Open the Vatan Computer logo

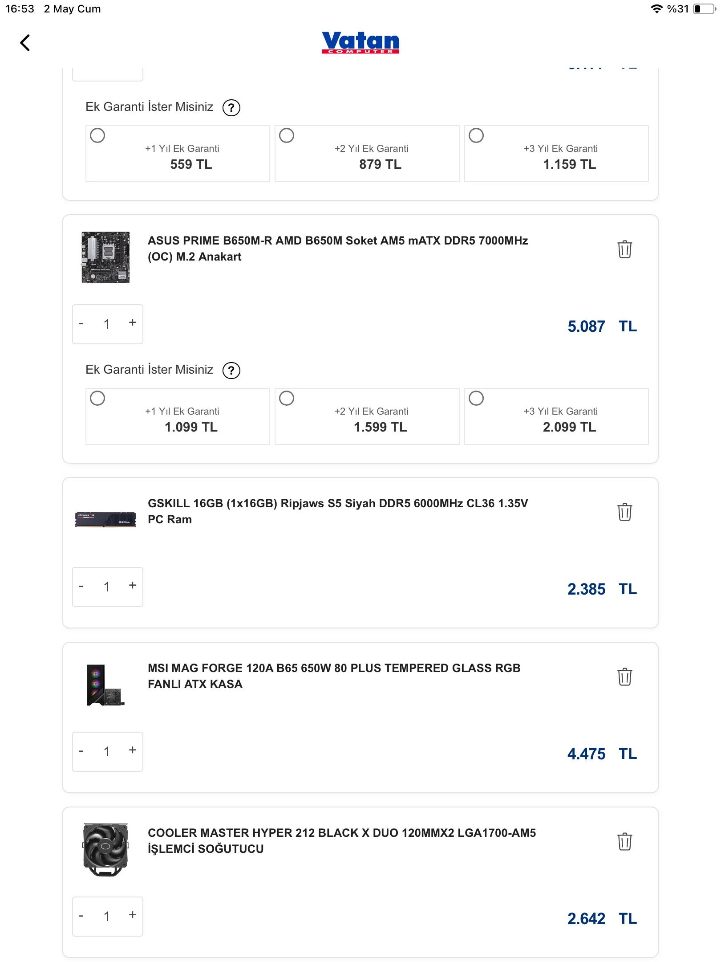[360, 43]
